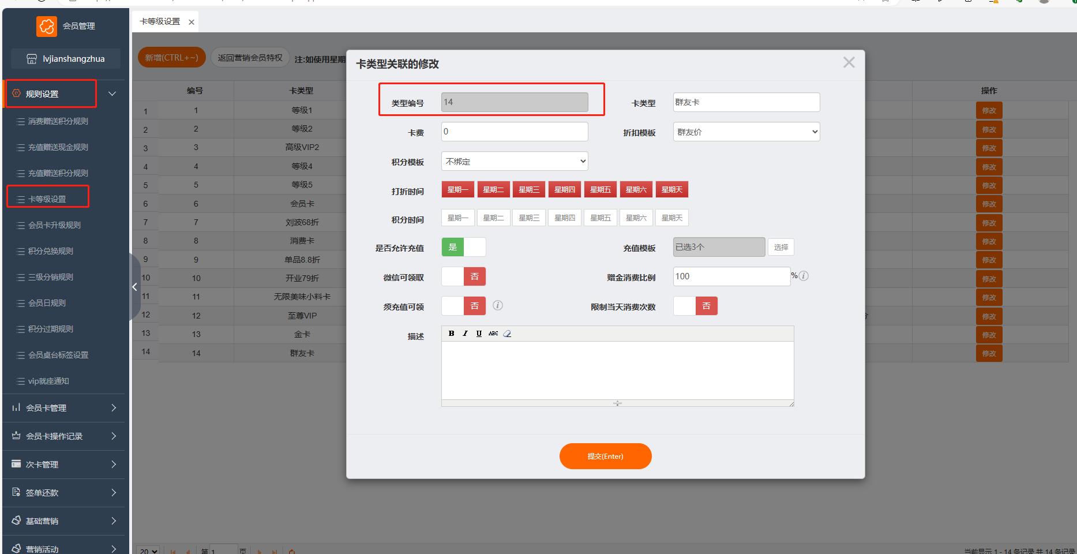
Task: Open 会员卡升级规则 menu item
Action: click(54, 225)
